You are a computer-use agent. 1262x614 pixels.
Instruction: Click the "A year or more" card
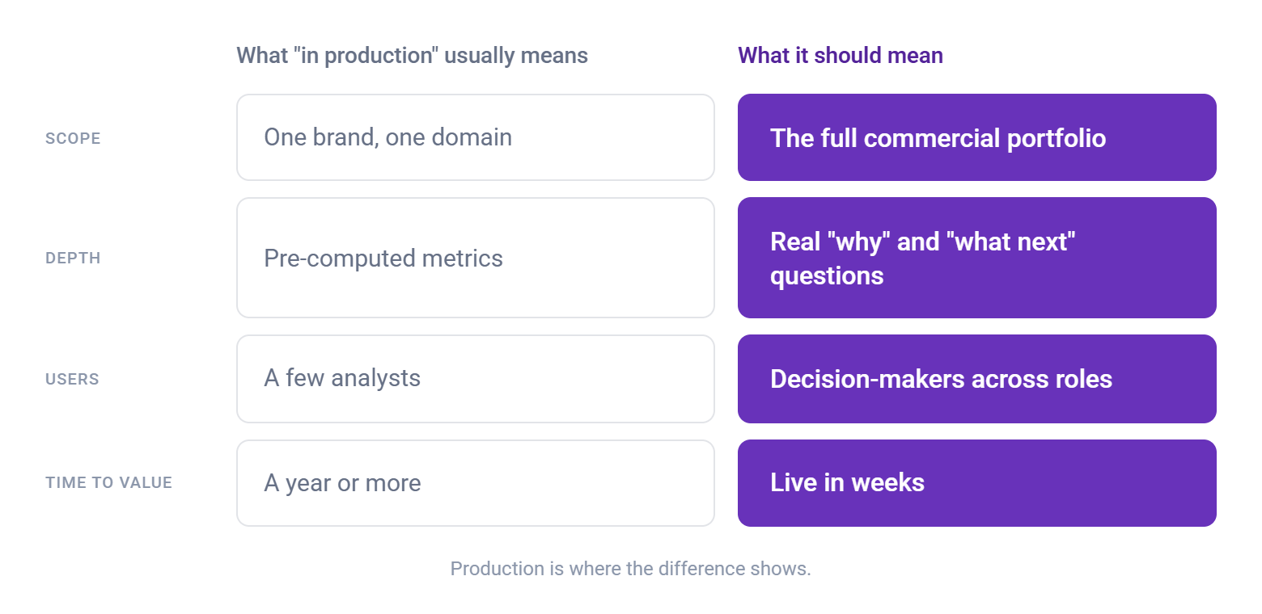click(476, 483)
